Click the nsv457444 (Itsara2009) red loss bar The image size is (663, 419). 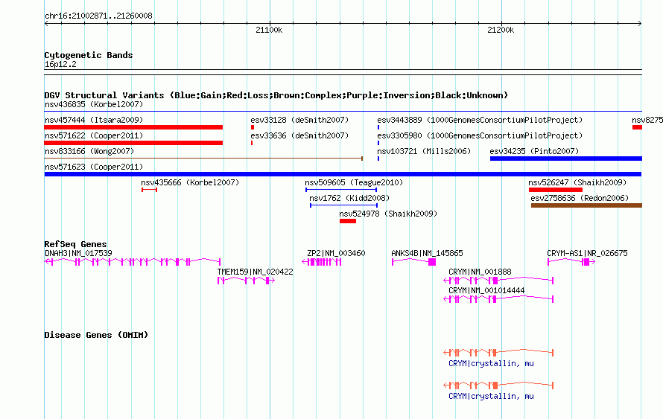133,127
